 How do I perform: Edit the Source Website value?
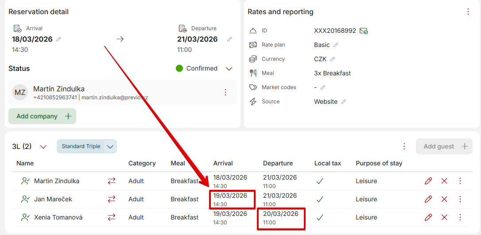coord(343,102)
